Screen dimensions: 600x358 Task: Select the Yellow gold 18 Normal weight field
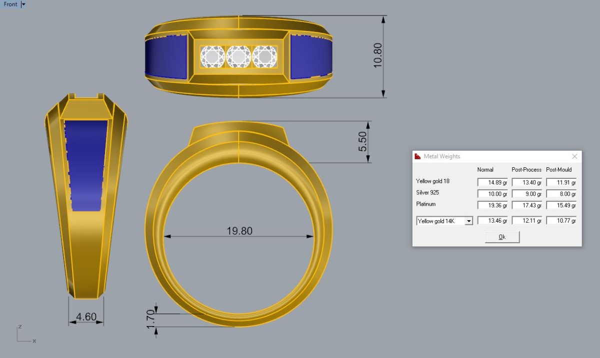(492, 182)
